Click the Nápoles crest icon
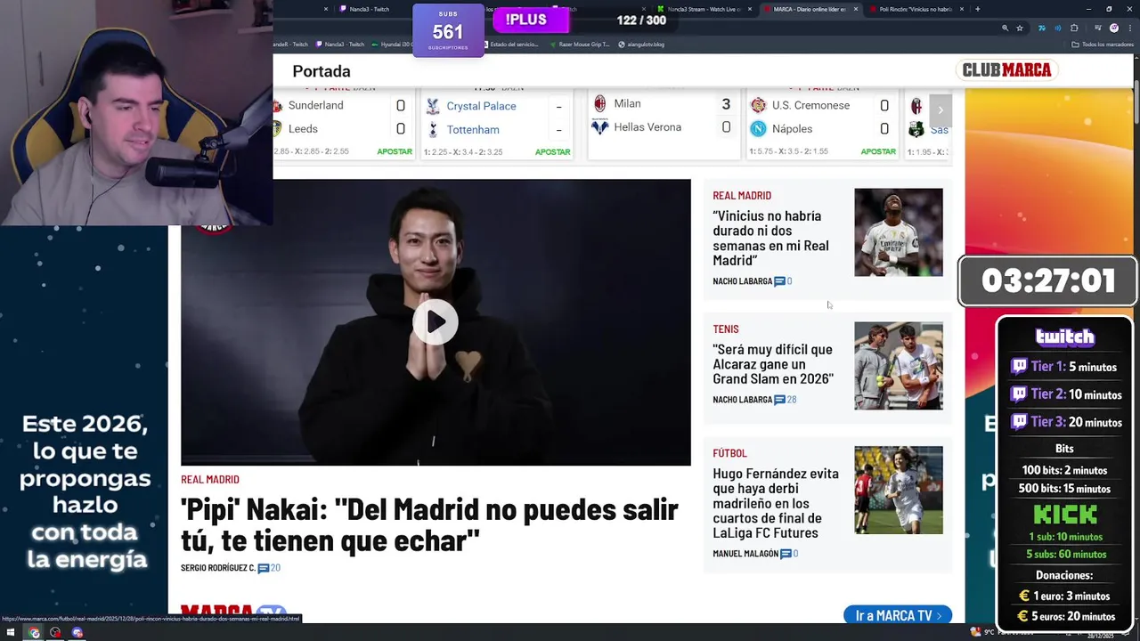 758,129
